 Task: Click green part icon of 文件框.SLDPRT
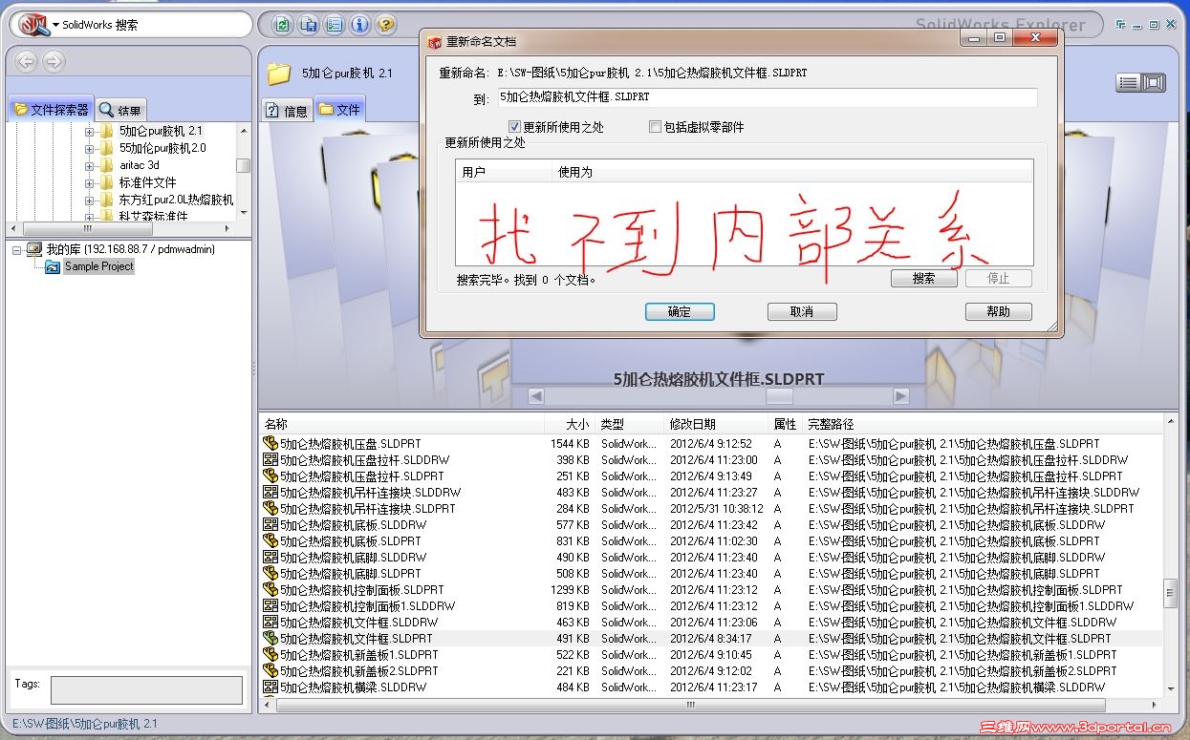(270, 639)
